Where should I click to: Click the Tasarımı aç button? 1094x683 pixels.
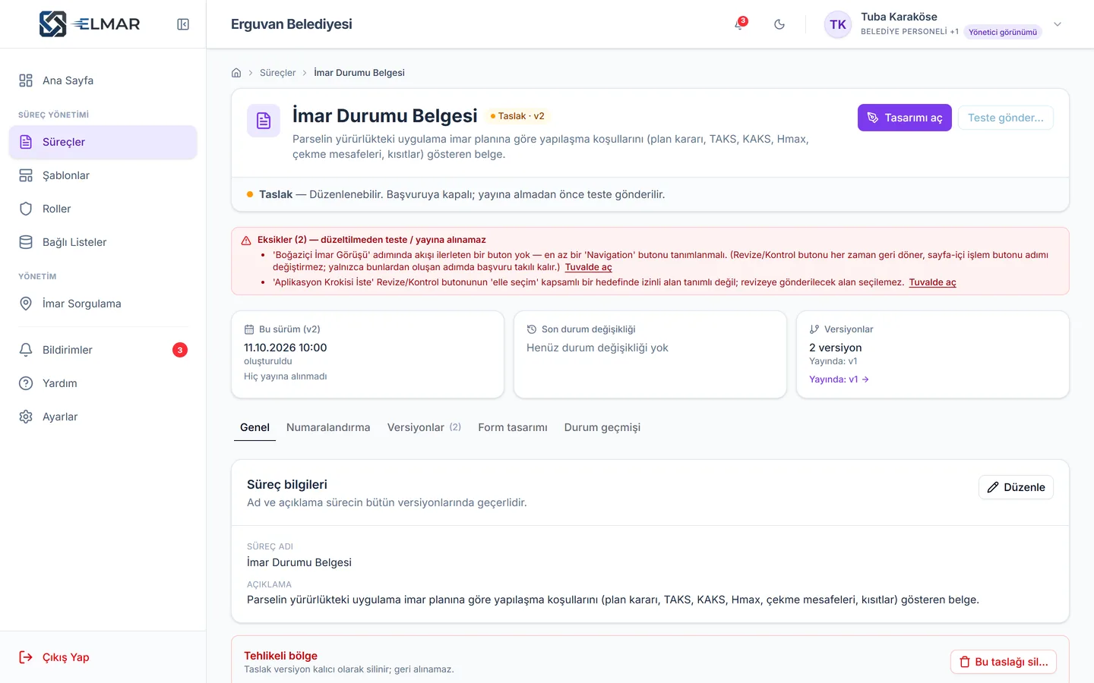[905, 118]
